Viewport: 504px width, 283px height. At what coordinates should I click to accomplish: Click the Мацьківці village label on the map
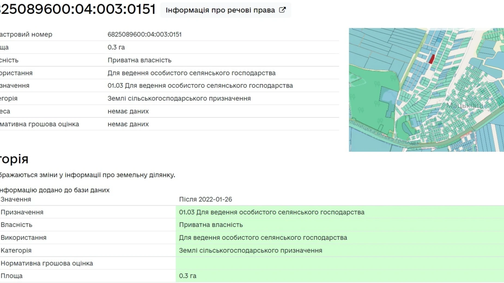tap(465, 106)
